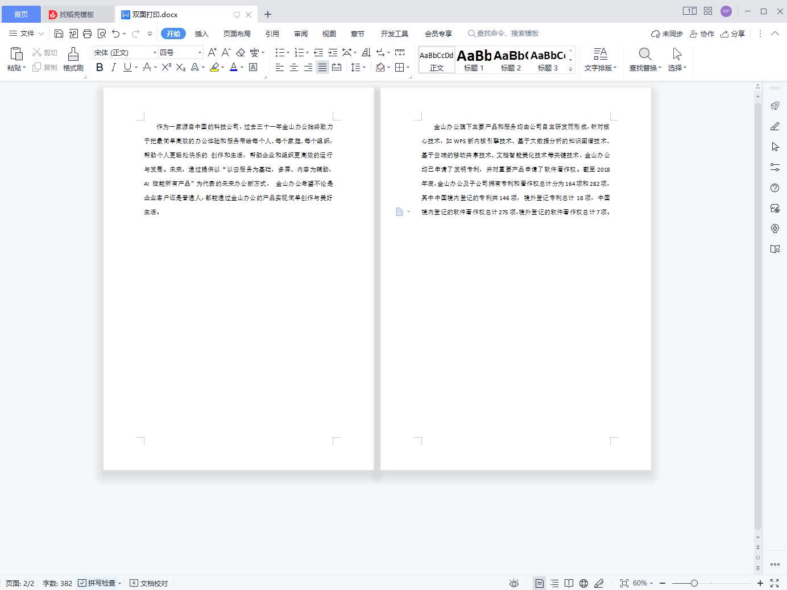The width and height of the screenshot is (787, 590).
Task: Click the Print icon in quick access toolbar
Action: [87, 34]
